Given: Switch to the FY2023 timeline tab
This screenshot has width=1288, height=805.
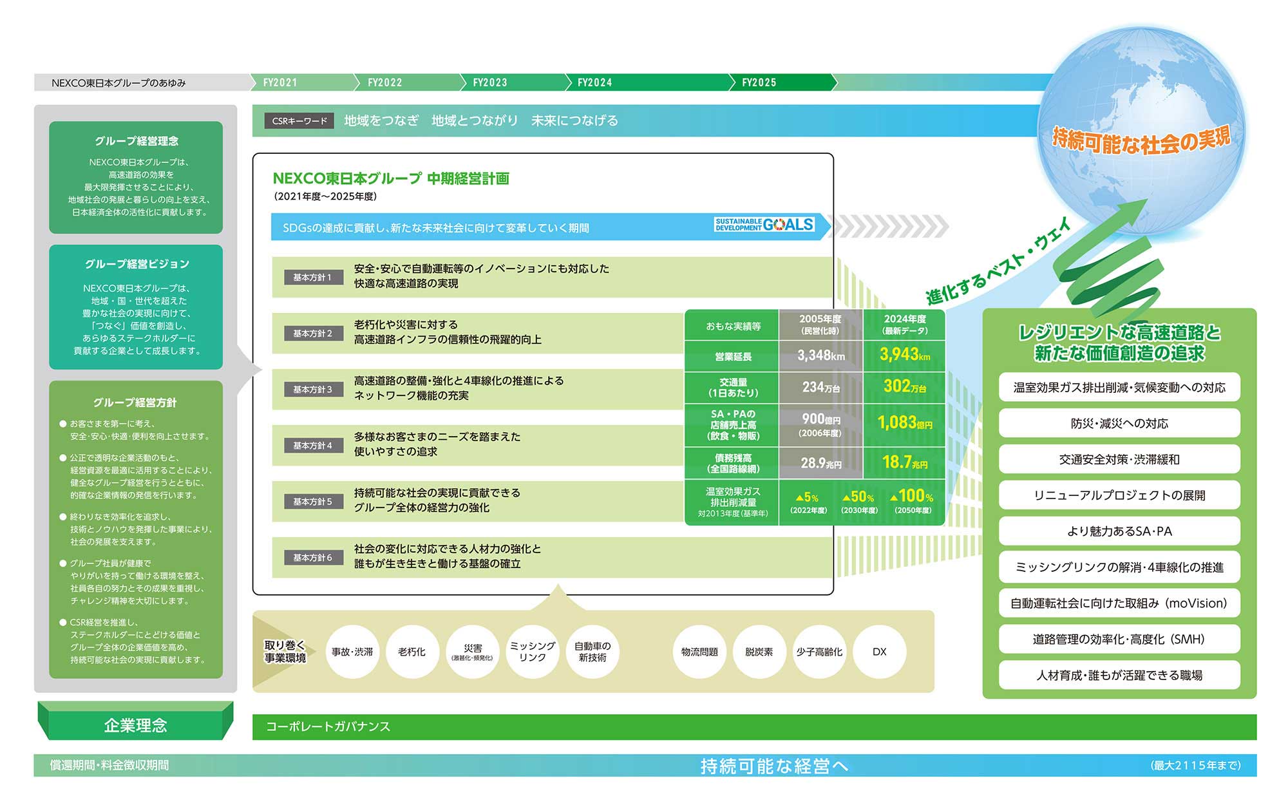Looking at the screenshot, I should point(489,82).
